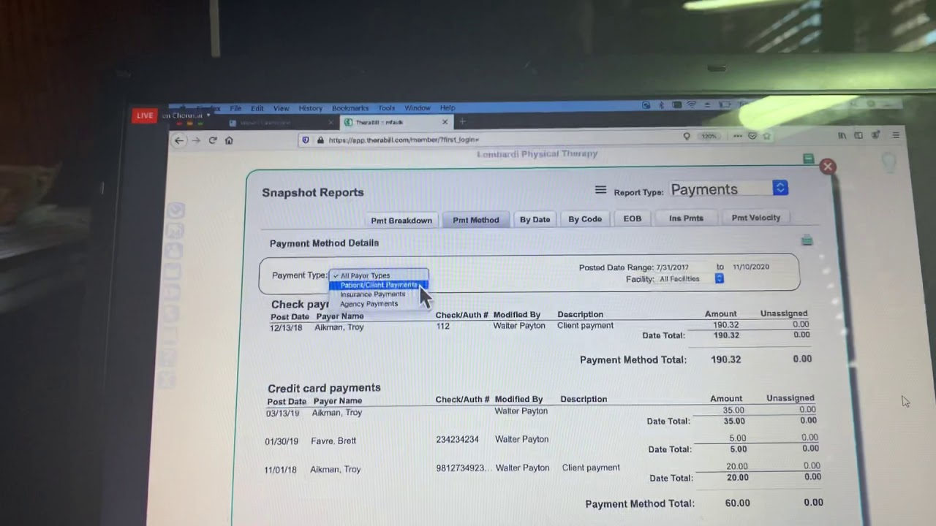Click Aikman, Troy in the 11/01/18 row
936x526 pixels.
pyautogui.click(x=335, y=470)
